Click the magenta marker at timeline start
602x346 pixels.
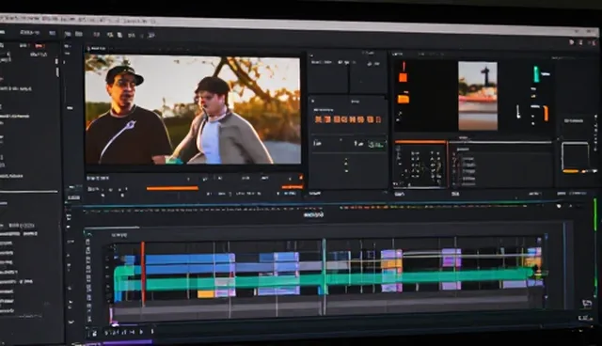point(111,315)
